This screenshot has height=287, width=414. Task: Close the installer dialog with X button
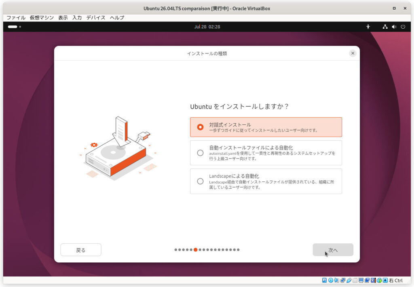[x=353, y=53]
